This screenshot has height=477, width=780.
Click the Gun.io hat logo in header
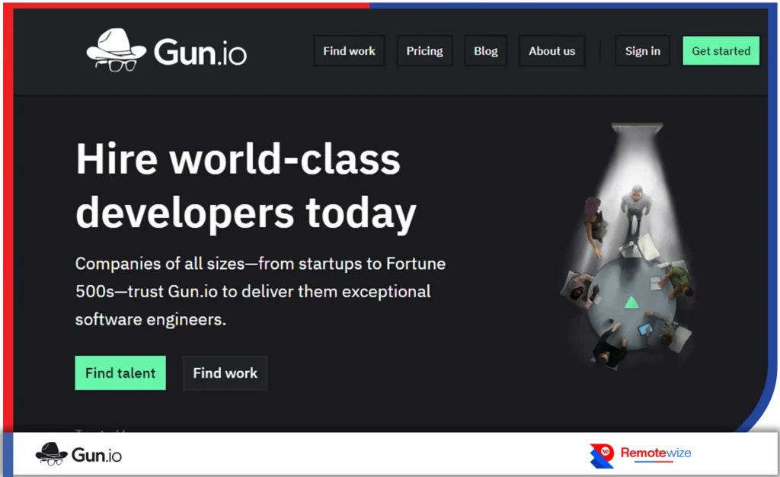(x=166, y=51)
